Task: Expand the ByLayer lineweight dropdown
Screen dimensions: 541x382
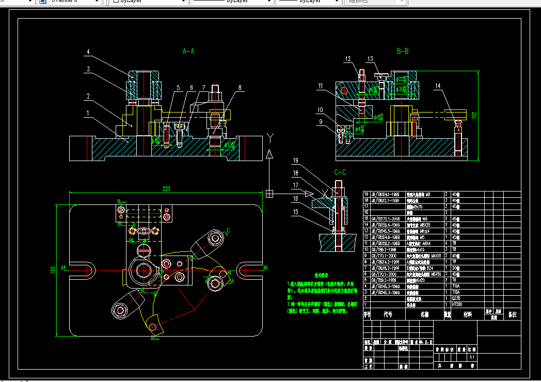Action: (x=309, y=2)
